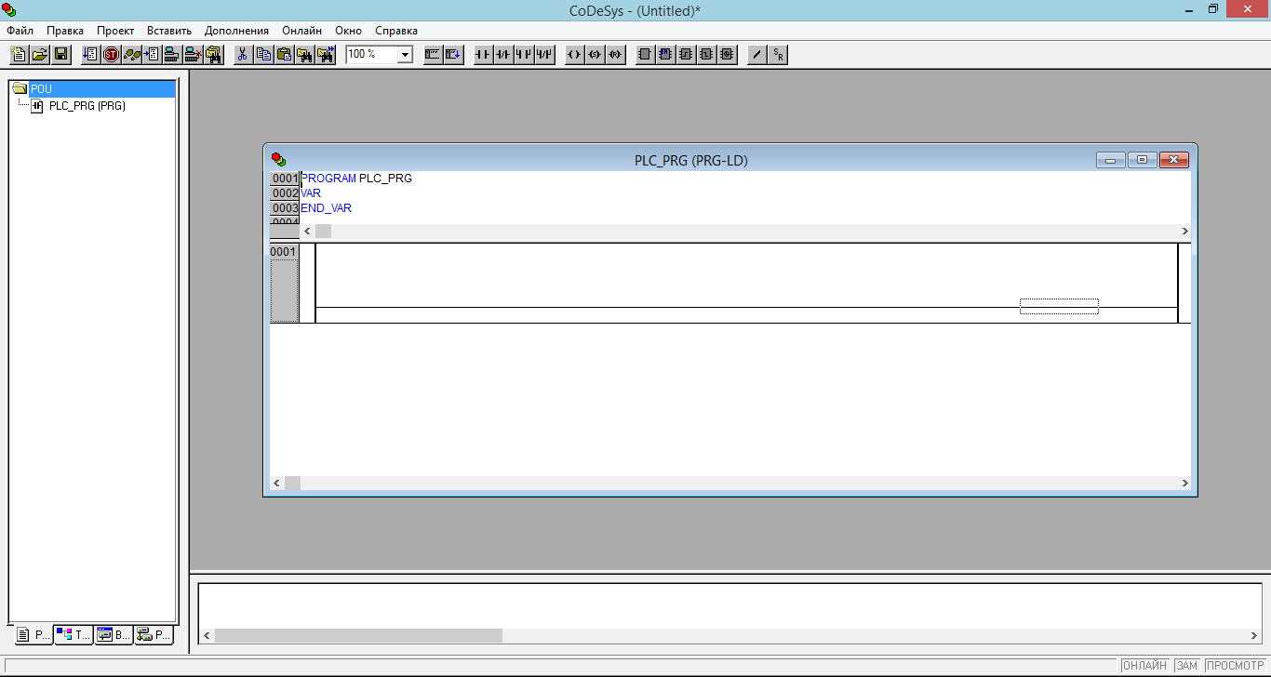Insert a Set coil (S)
The height and width of the screenshot is (677, 1271).
[x=595, y=55]
